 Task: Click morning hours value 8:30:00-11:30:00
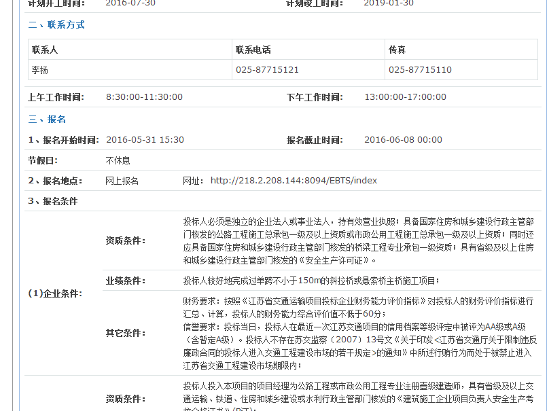click(x=144, y=97)
